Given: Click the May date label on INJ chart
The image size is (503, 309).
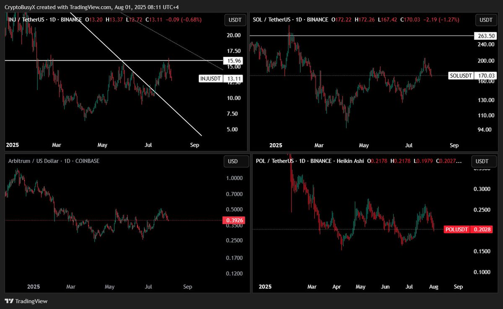Looking at the screenshot, I should 103,145.
